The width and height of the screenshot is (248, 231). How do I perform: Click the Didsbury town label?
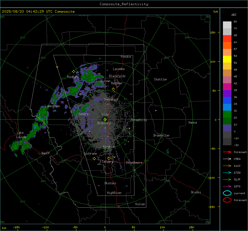coord(104,123)
